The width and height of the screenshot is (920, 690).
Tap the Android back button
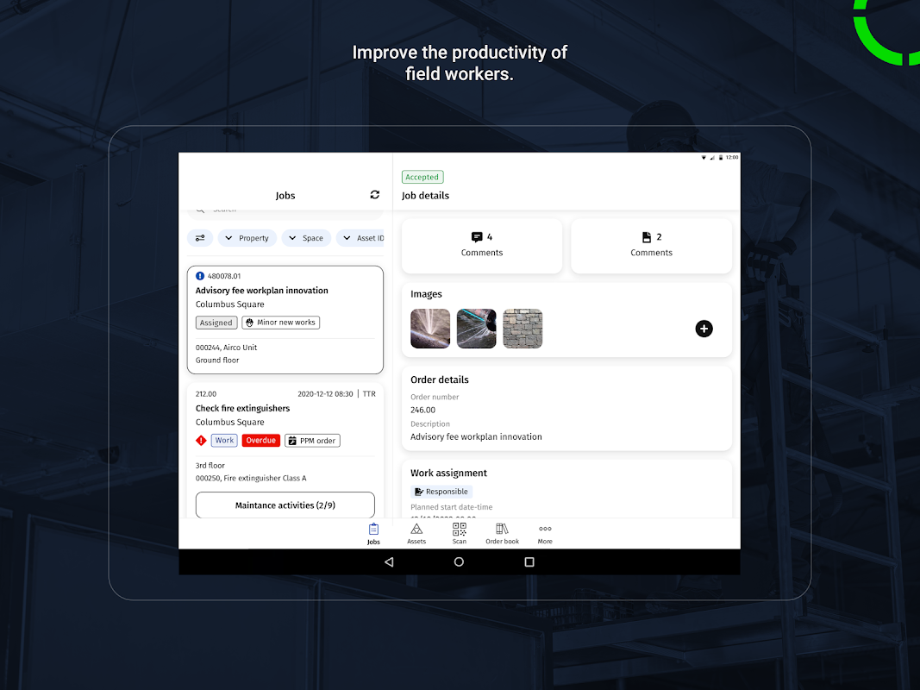(x=389, y=562)
